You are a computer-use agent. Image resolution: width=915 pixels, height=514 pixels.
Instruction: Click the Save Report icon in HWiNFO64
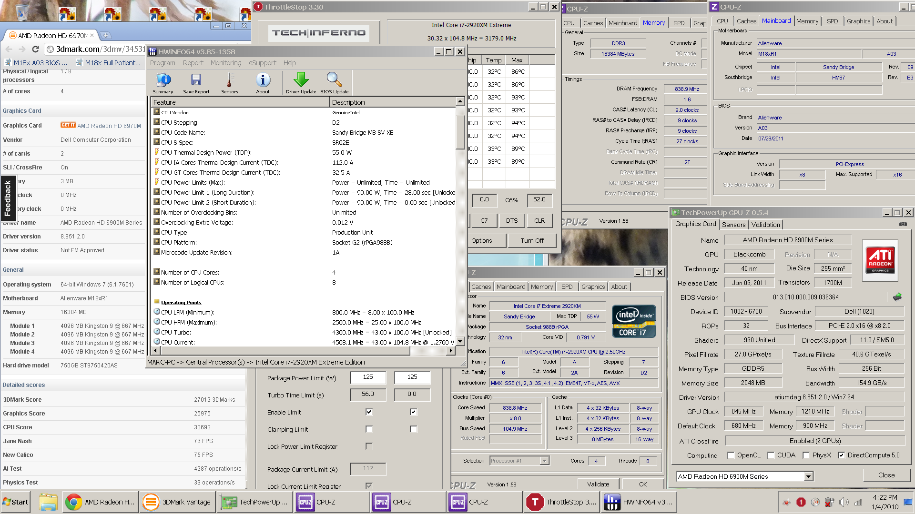coord(196,83)
